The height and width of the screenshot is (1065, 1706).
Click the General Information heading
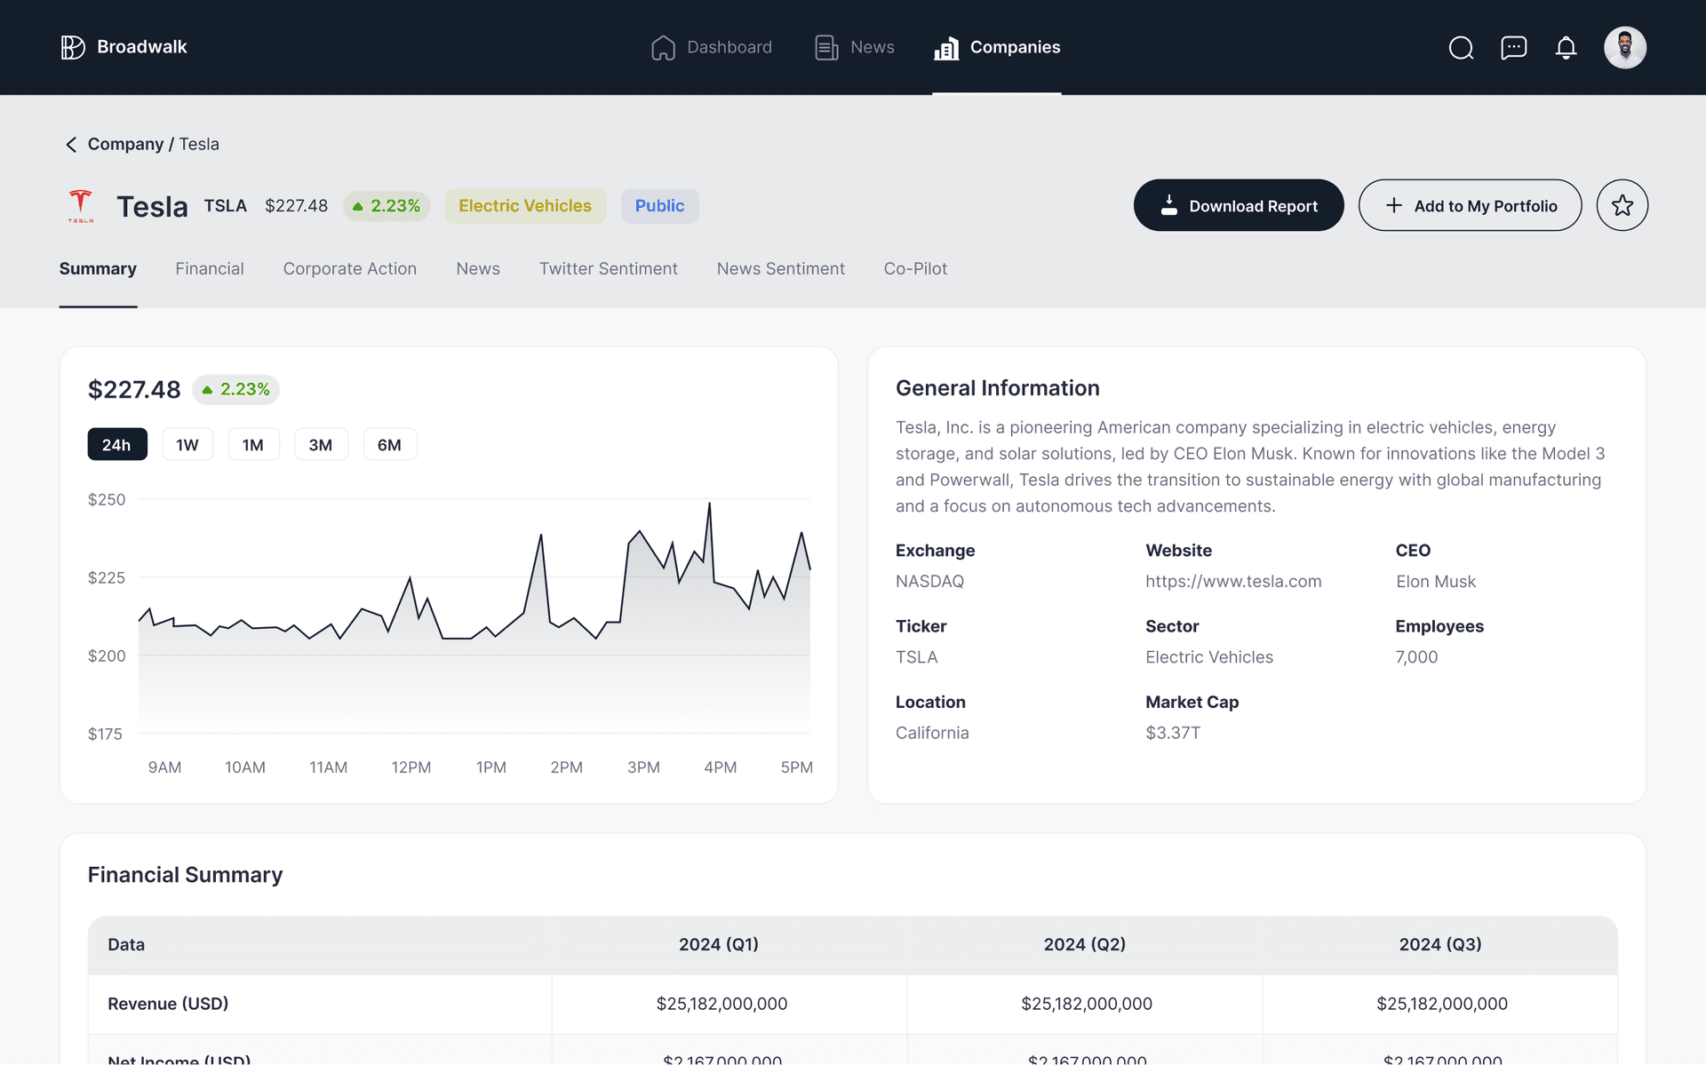click(x=997, y=388)
